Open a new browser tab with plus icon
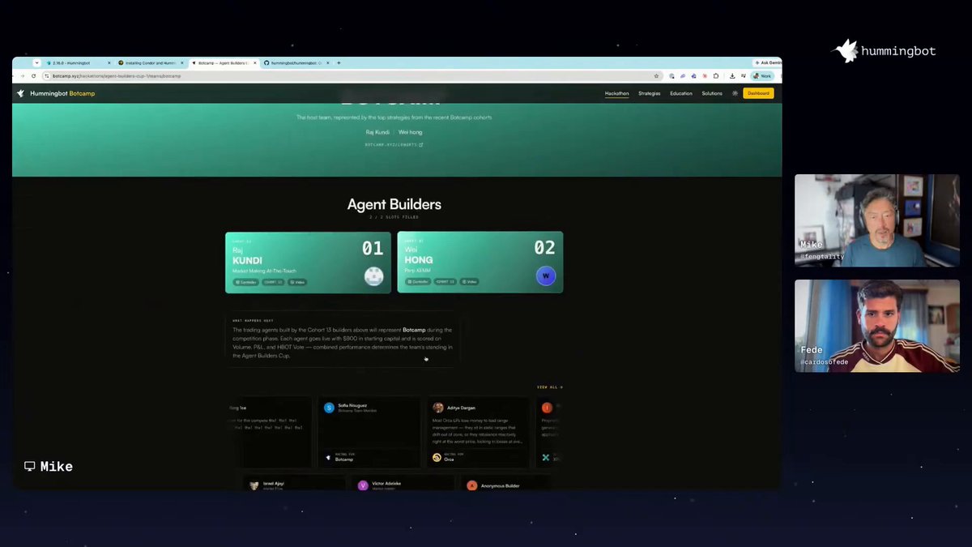Image resolution: width=972 pixels, height=547 pixels. click(339, 63)
